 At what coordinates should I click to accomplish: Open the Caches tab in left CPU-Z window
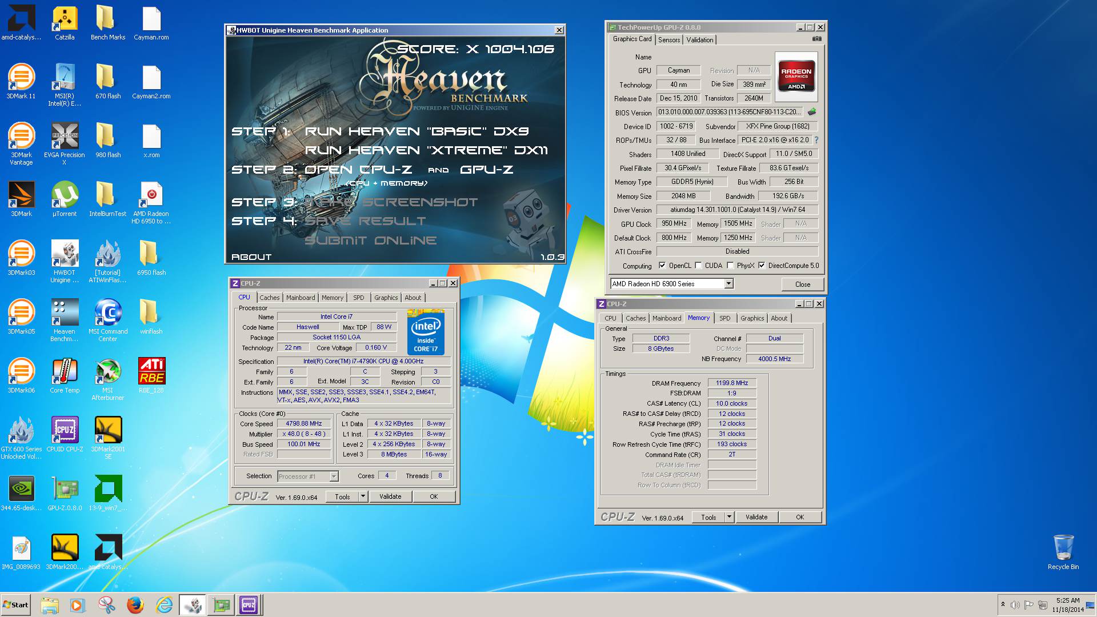[x=270, y=298]
